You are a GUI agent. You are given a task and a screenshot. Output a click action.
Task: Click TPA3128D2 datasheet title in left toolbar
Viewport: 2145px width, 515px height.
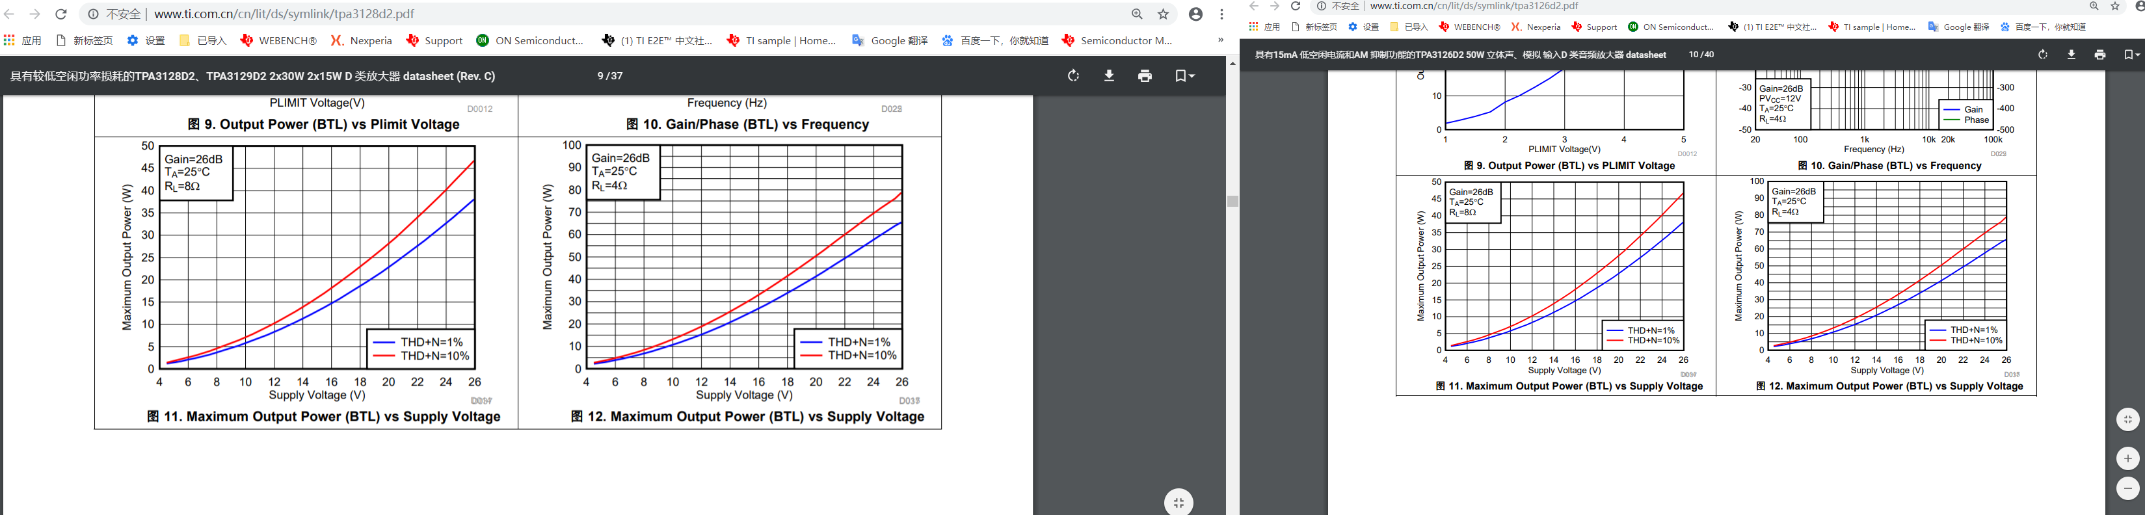(x=252, y=75)
